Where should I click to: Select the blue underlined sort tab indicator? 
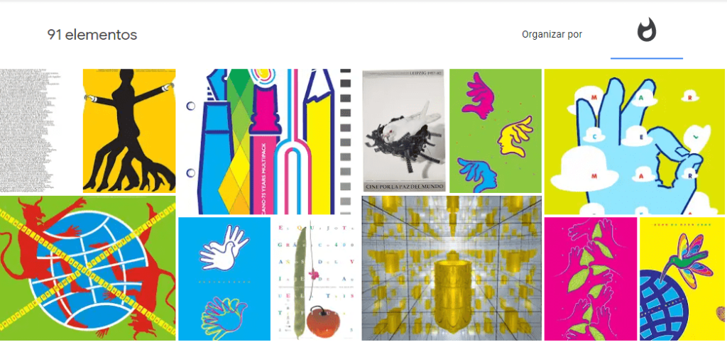[x=647, y=59]
